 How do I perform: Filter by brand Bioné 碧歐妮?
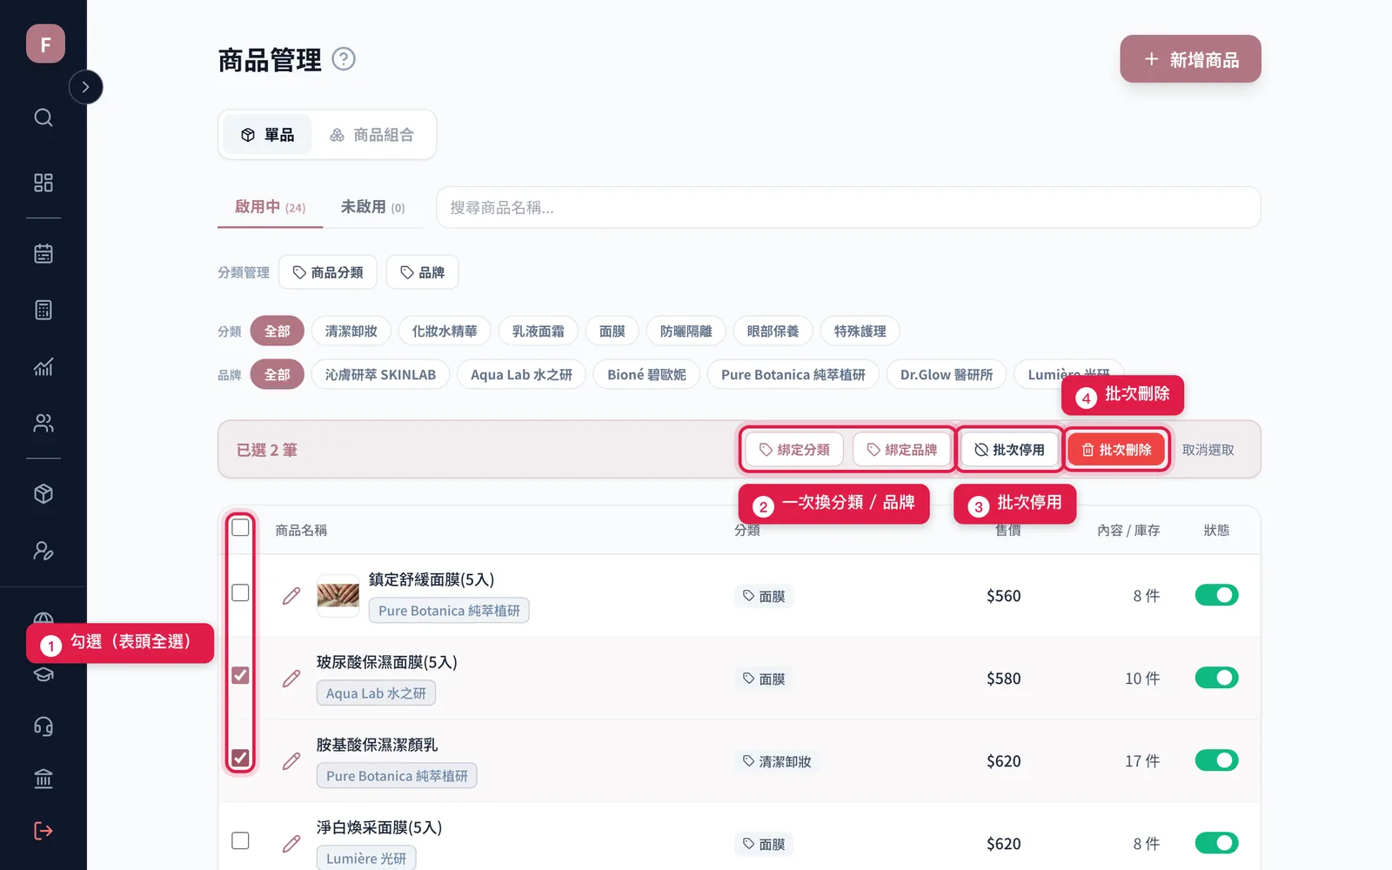click(646, 375)
